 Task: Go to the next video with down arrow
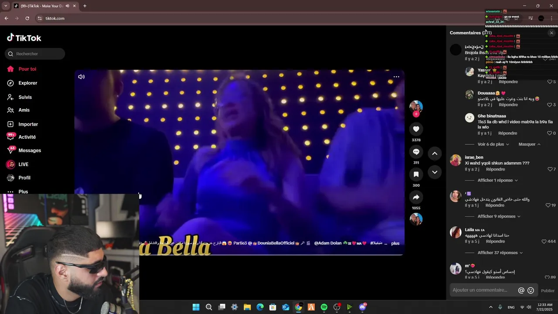pyautogui.click(x=435, y=172)
